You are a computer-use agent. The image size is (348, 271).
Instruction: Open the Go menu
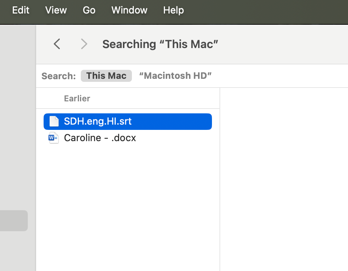pos(89,10)
